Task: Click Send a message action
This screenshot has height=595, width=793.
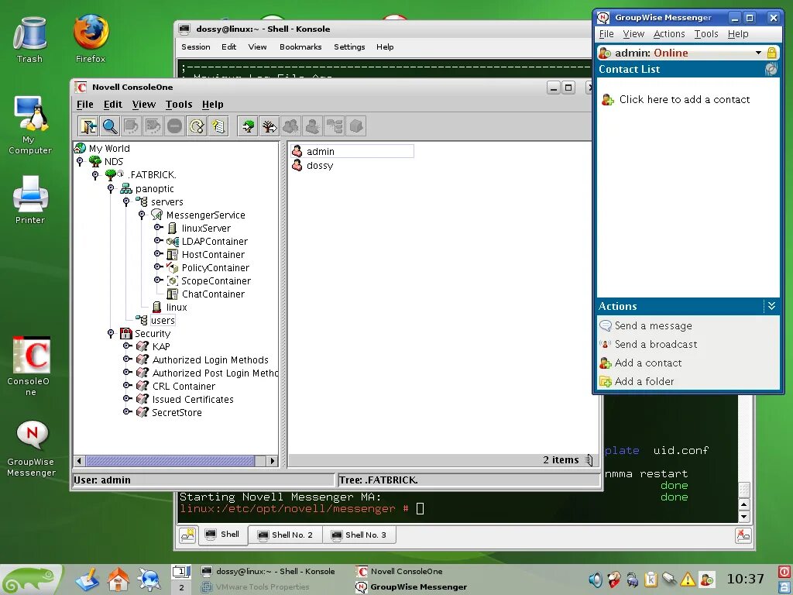Action: click(x=653, y=326)
